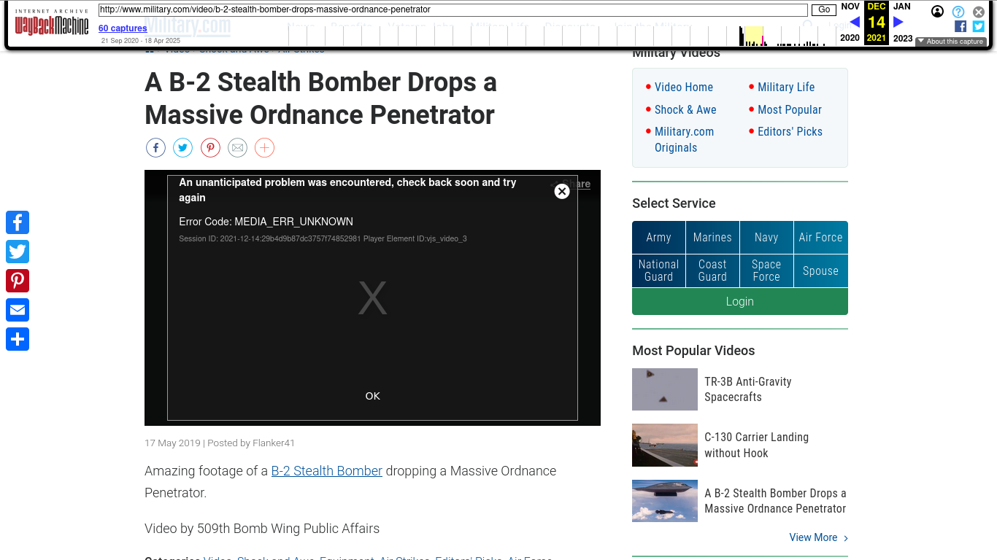
Task: Open the 60 captures link
Action: pyautogui.click(x=123, y=28)
